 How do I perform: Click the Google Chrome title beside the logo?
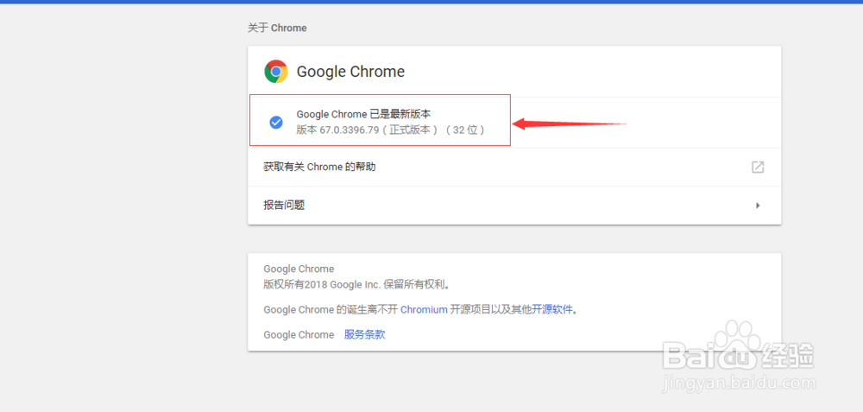point(350,72)
